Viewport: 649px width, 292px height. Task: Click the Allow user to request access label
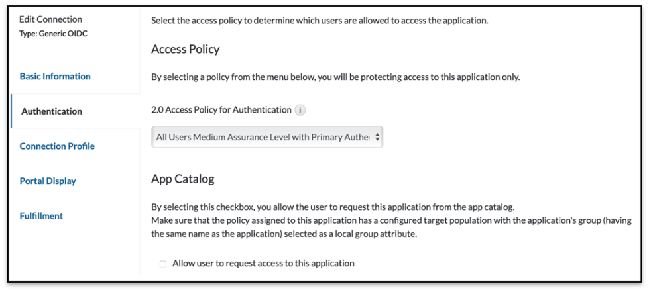coord(263,263)
